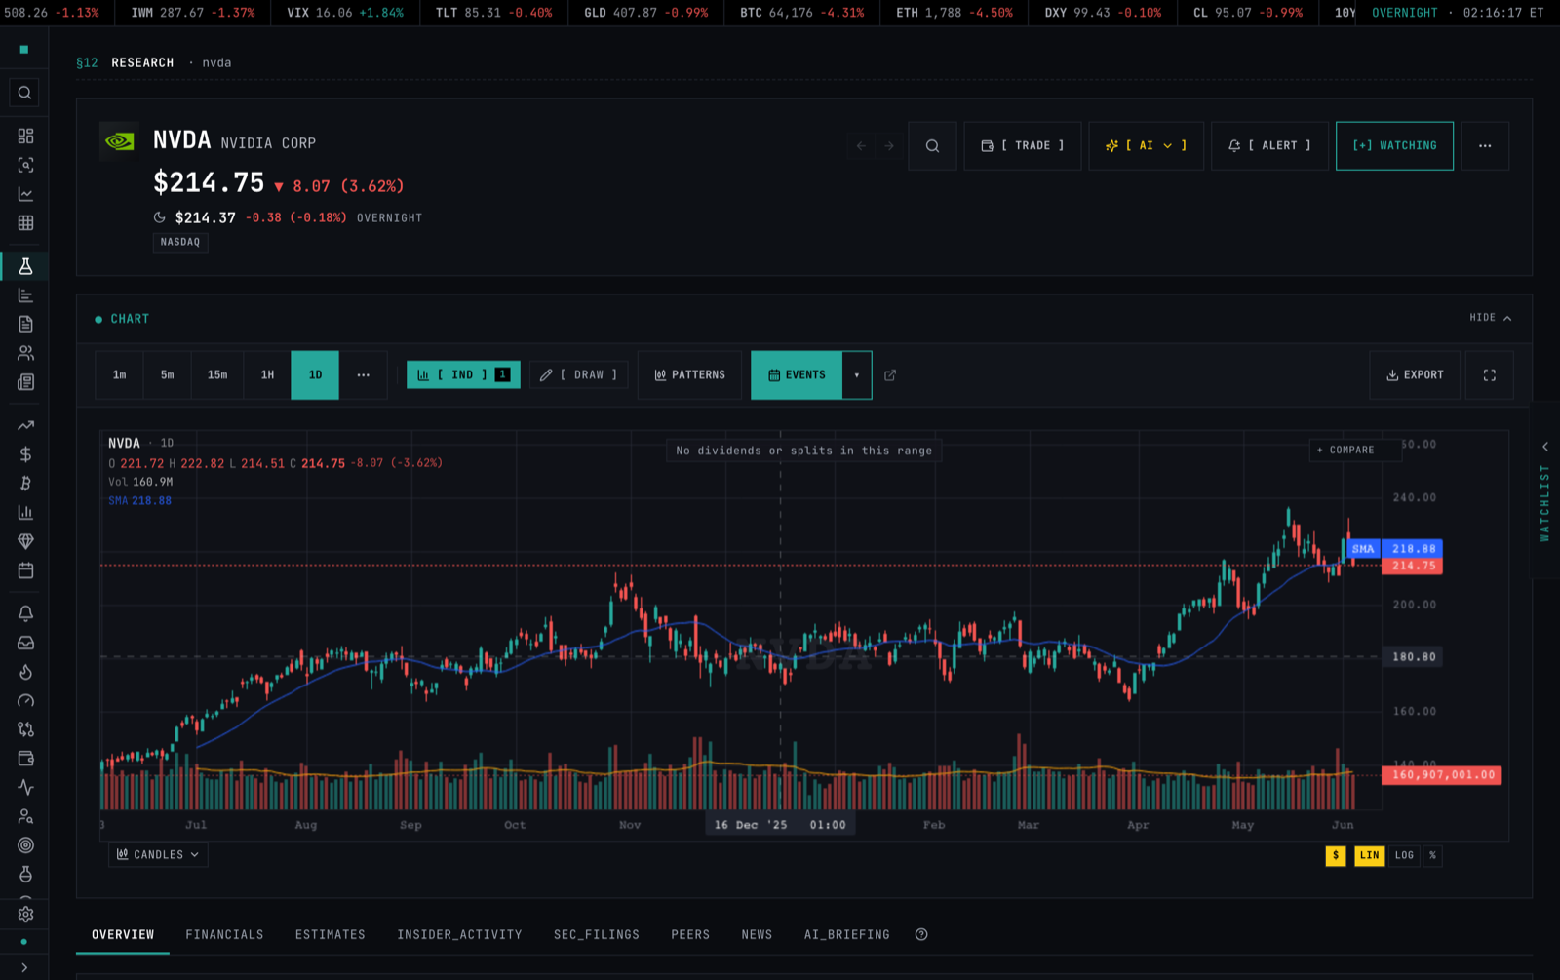Viewport: 1560px width, 980px height.
Task: Enter fullscreen chart mode
Action: tap(1489, 375)
